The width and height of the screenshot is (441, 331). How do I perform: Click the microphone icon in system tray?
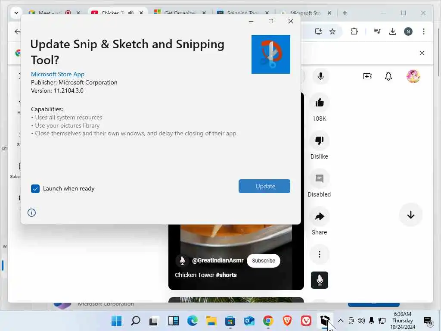371,321
